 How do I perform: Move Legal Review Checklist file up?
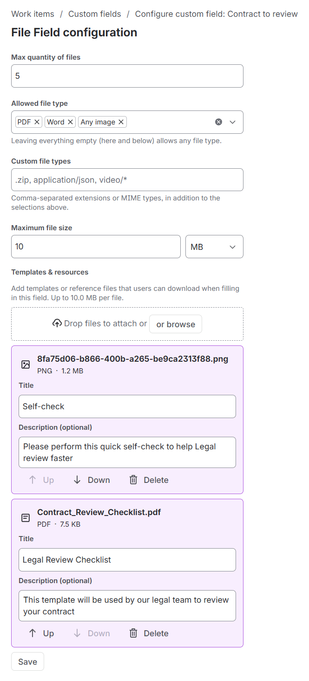tap(41, 633)
